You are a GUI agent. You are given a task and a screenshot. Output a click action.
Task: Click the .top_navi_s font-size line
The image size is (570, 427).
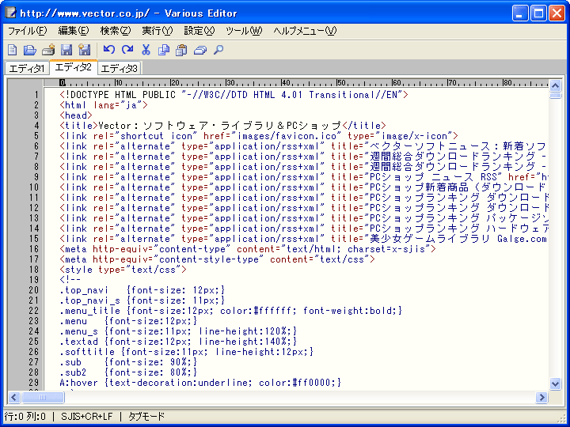pos(142,300)
